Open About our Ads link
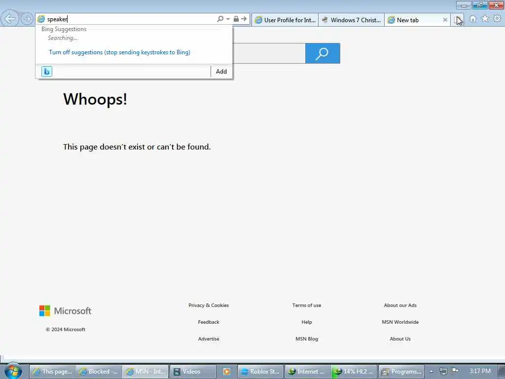505x379 pixels. click(x=400, y=305)
